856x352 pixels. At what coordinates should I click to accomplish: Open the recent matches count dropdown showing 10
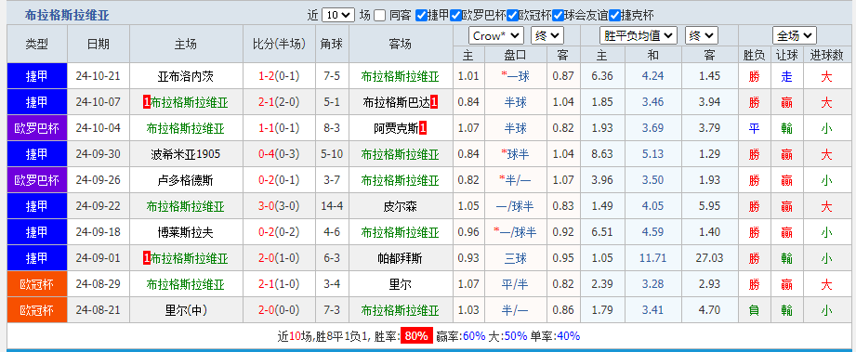338,15
